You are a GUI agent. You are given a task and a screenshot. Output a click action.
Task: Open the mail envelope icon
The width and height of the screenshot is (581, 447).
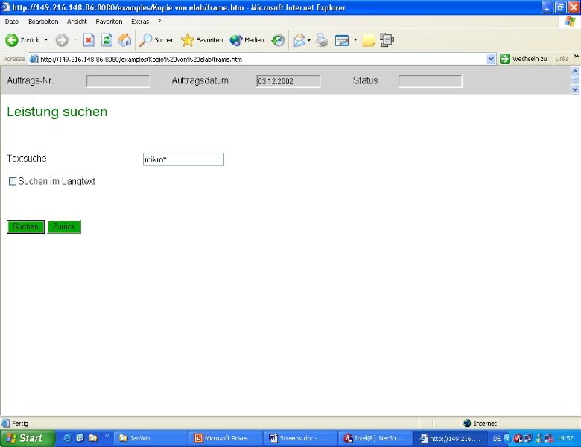point(299,40)
